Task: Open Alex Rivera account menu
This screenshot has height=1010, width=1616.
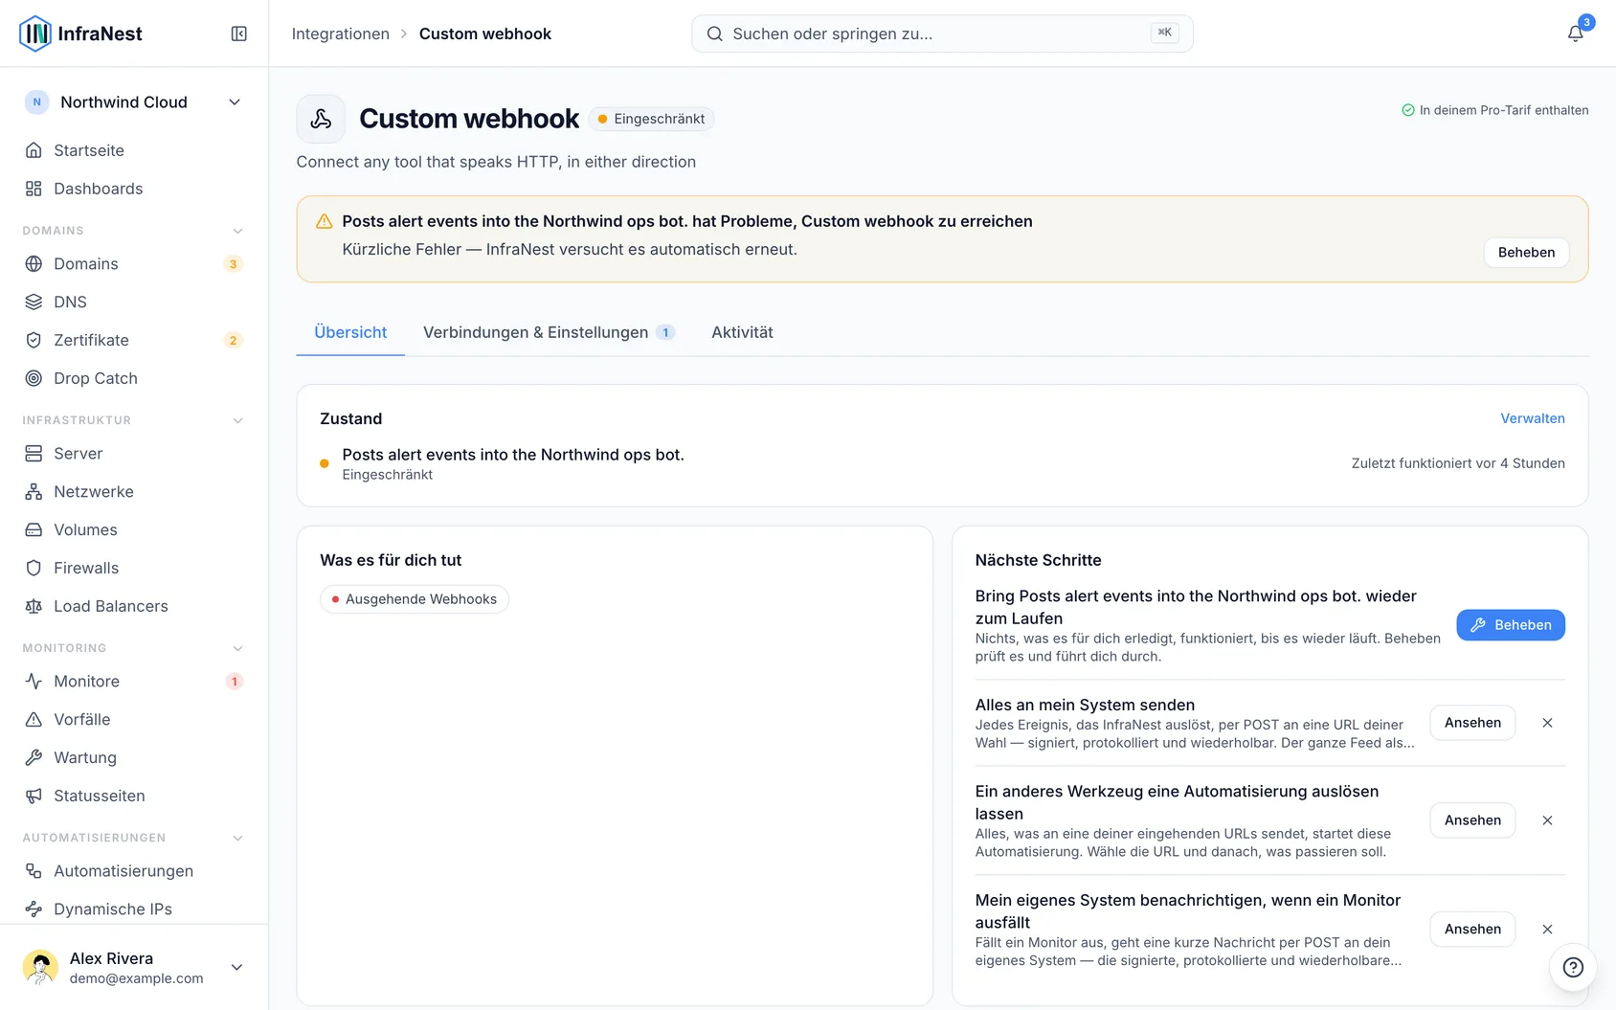Action: point(134,967)
